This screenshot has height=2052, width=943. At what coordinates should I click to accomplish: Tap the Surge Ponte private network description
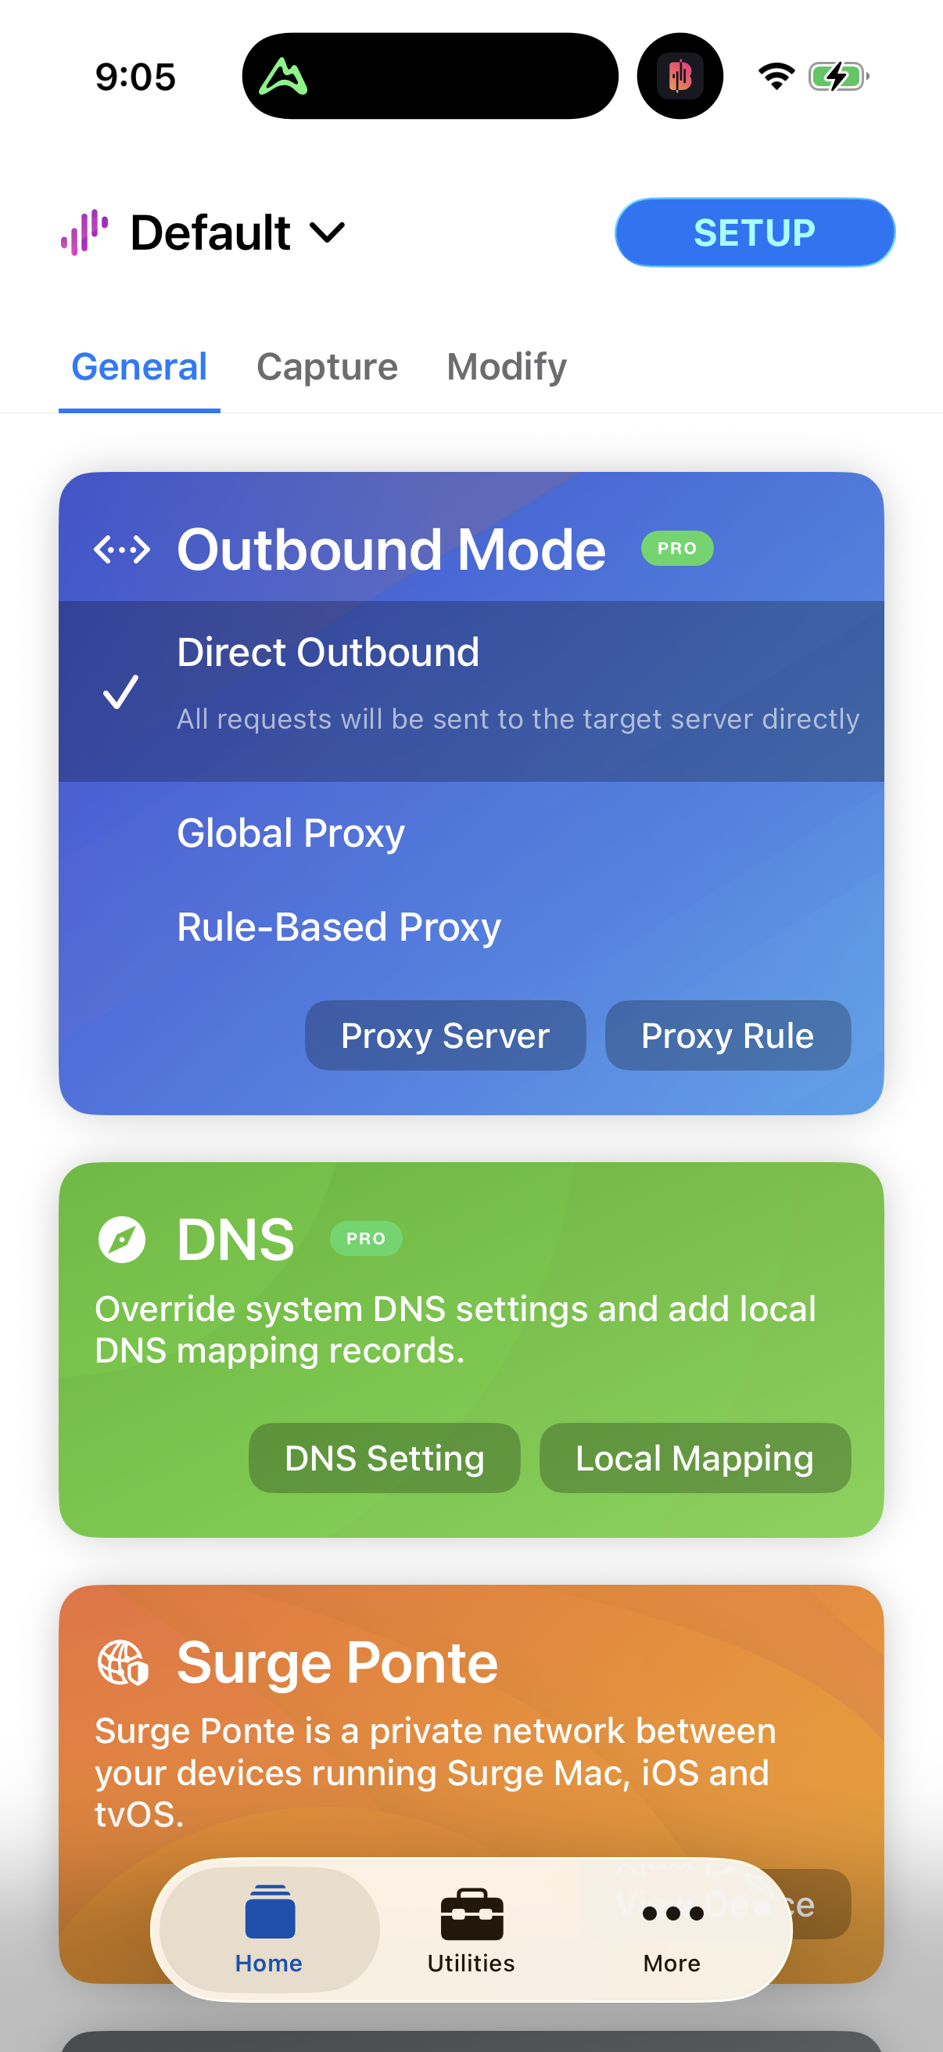(x=436, y=1773)
